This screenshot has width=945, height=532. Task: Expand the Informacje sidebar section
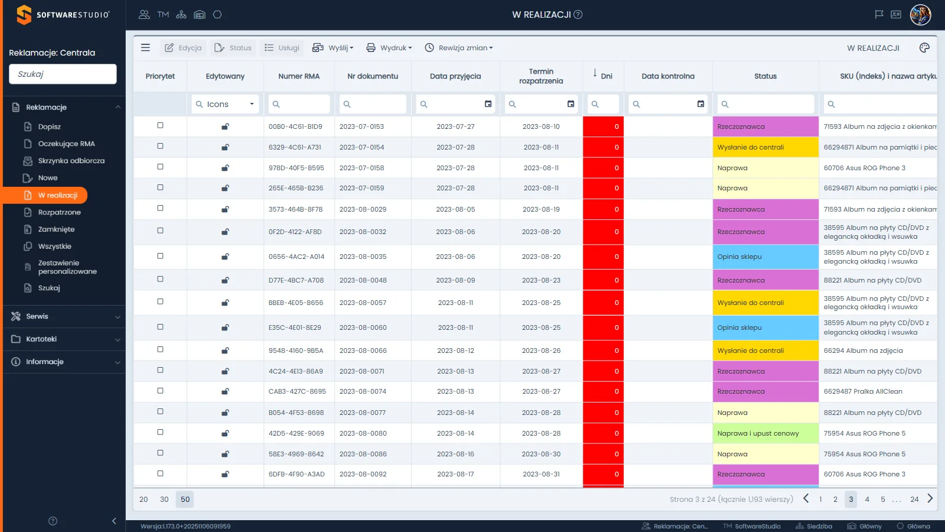click(x=64, y=362)
